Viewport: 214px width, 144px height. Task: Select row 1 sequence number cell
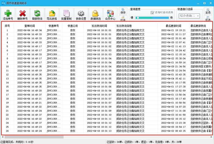pyautogui.click(x=7, y=30)
